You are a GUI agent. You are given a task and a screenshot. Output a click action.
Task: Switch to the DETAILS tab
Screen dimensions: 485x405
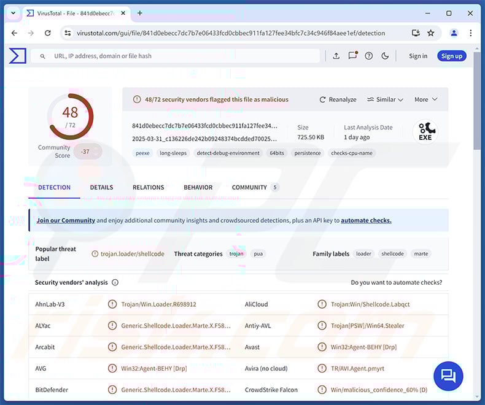[101, 188]
